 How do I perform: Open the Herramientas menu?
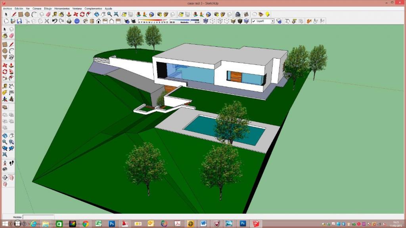coord(62,8)
